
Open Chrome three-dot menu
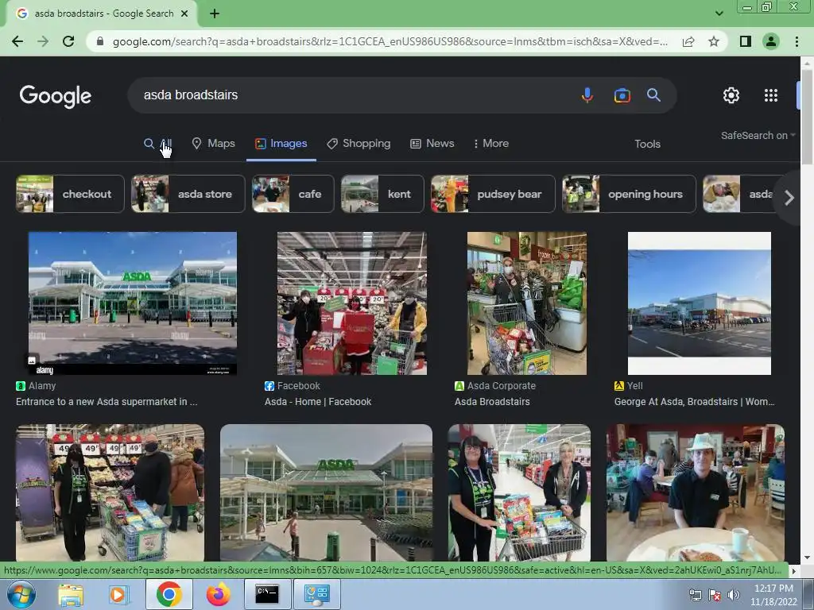(797, 41)
